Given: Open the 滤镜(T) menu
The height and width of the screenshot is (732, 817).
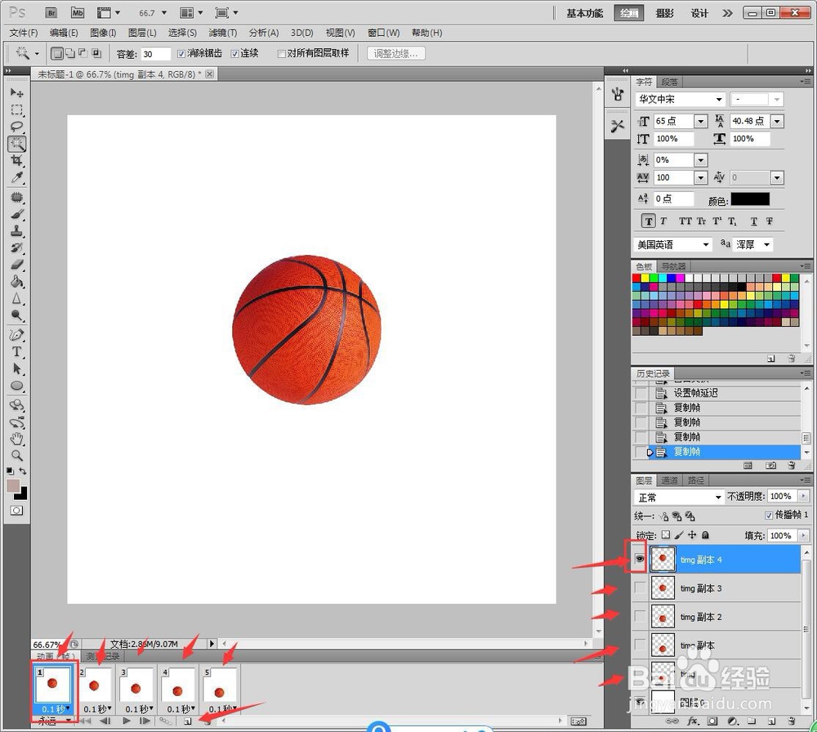Looking at the screenshot, I should [222, 33].
